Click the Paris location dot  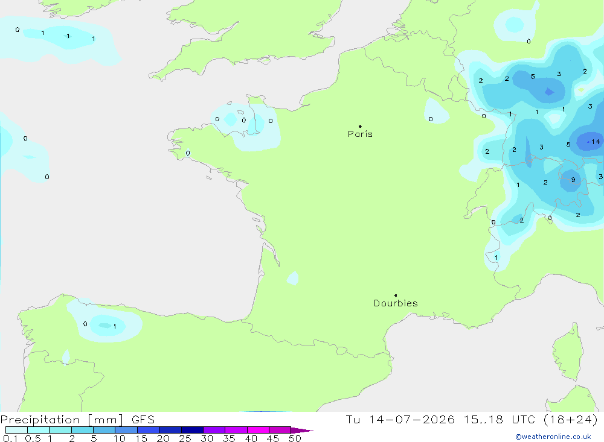click(360, 126)
